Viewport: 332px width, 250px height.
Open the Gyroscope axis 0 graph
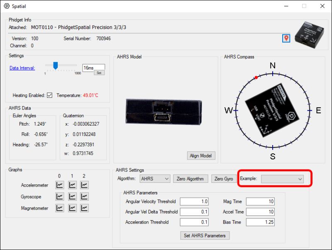click(x=61, y=197)
